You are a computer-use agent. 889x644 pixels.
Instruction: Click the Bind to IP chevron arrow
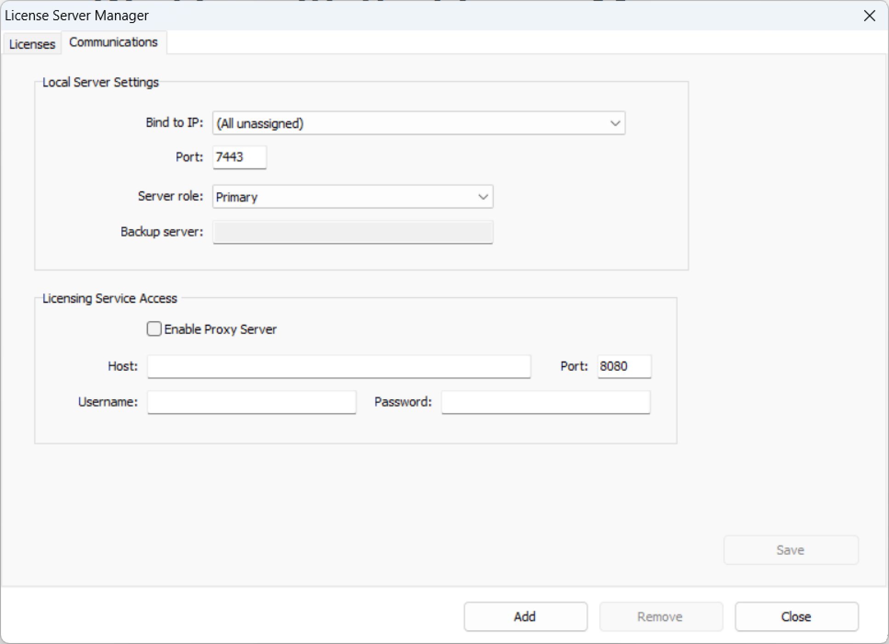coord(615,123)
